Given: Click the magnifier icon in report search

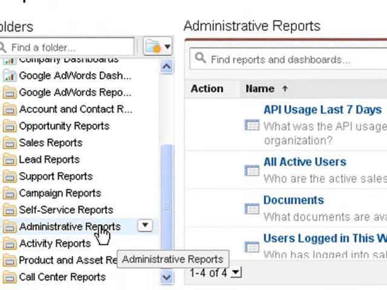Looking at the screenshot, I should coord(200,59).
